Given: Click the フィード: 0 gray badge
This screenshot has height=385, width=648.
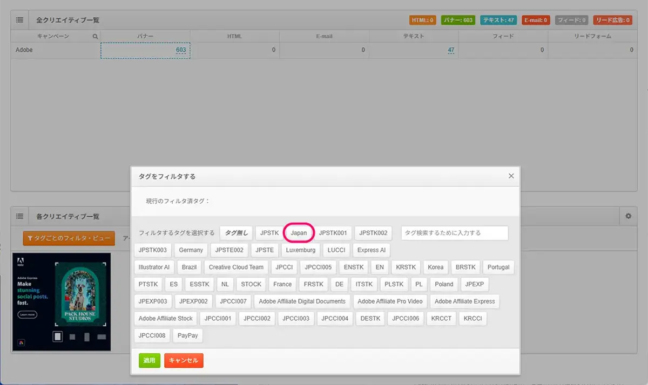Looking at the screenshot, I should point(571,20).
